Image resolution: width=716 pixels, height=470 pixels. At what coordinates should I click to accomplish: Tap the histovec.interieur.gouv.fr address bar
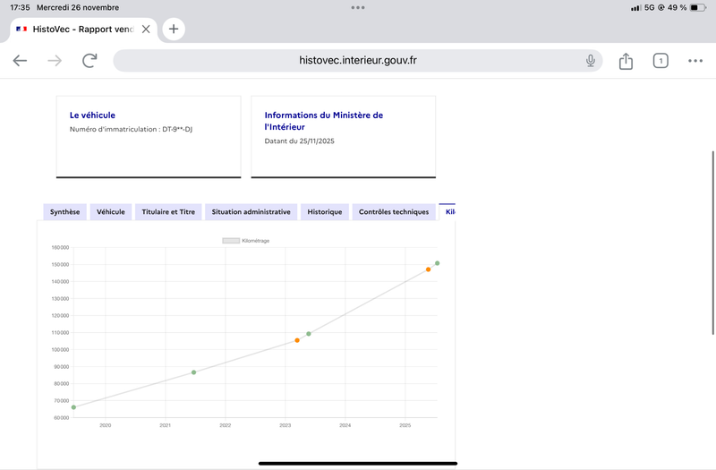(x=358, y=61)
